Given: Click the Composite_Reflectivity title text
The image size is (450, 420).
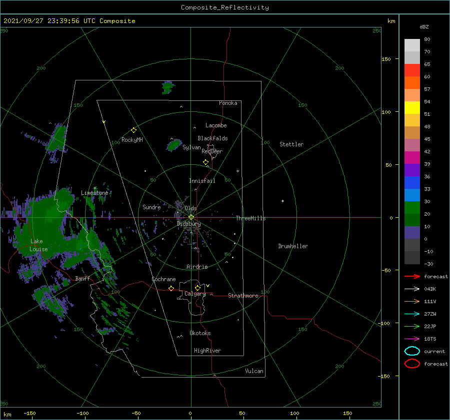Looking at the screenshot, I should tap(225, 7).
